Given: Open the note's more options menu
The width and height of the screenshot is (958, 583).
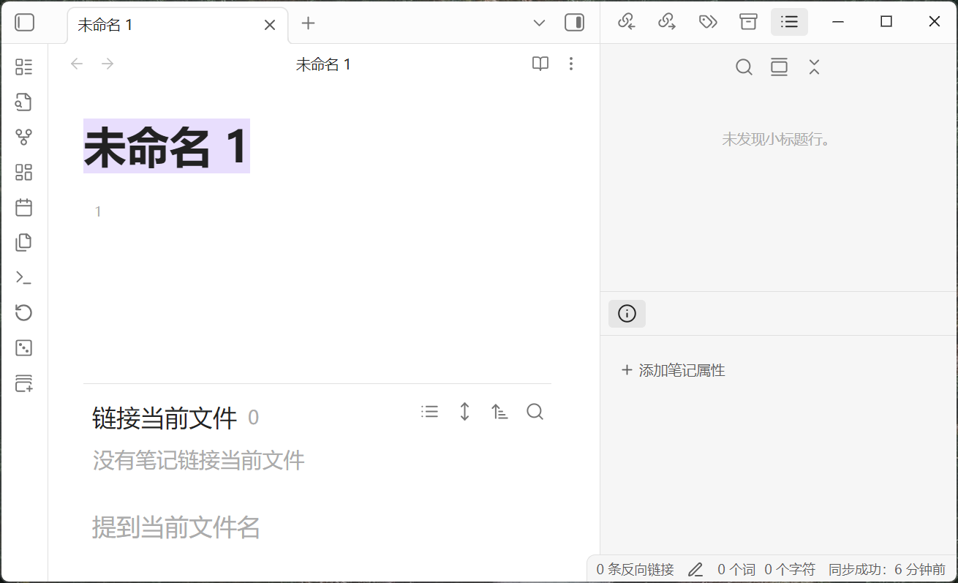Looking at the screenshot, I should pos(571,64).
